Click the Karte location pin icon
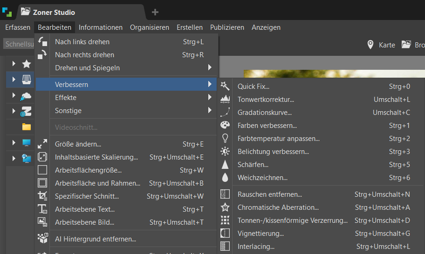Image resolution: width=425 pixels, height=254 pixels. click(x=370, y=45)
